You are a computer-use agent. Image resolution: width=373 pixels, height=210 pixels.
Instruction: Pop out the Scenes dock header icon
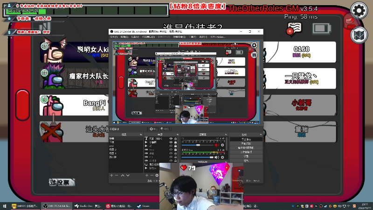141,134
